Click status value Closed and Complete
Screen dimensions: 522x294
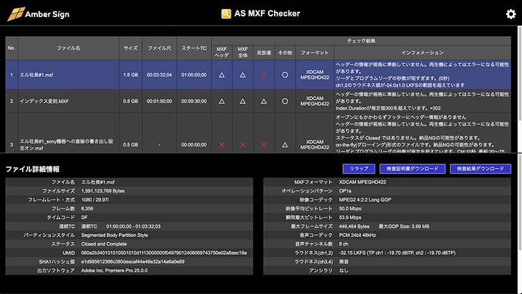[104, 244]
